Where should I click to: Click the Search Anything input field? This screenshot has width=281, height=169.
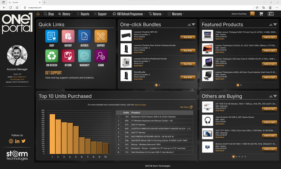coord(239,14)
